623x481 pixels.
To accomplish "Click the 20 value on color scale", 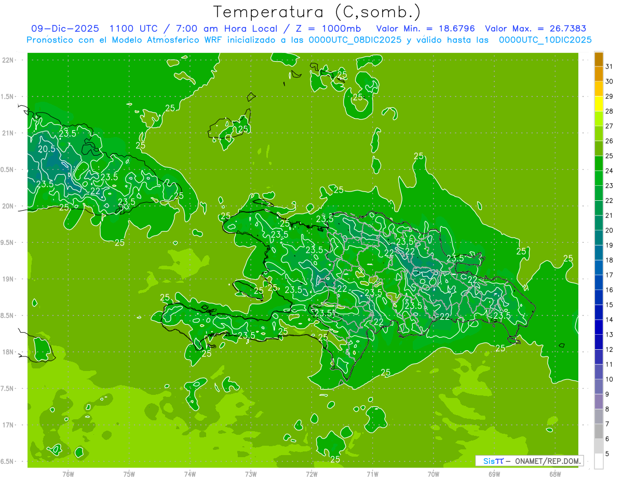I will click(x=609, y=230).
